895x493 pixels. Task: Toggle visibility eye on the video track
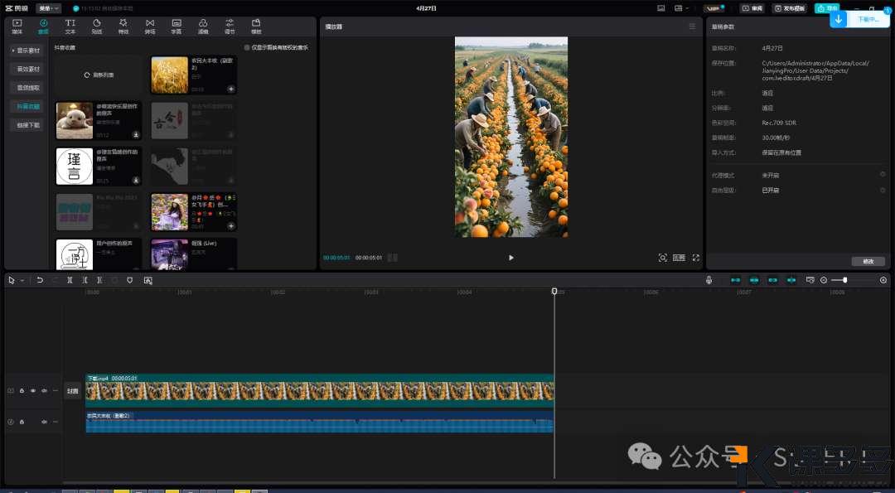click(33, 390)
